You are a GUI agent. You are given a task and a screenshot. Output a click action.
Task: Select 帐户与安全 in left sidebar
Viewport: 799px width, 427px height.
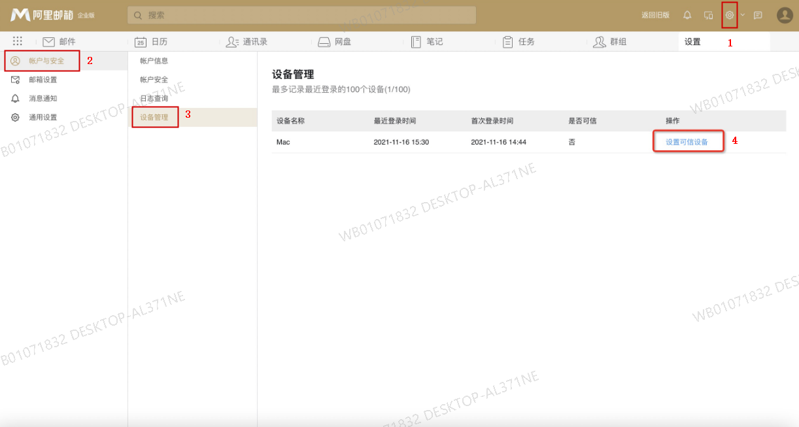46,61
